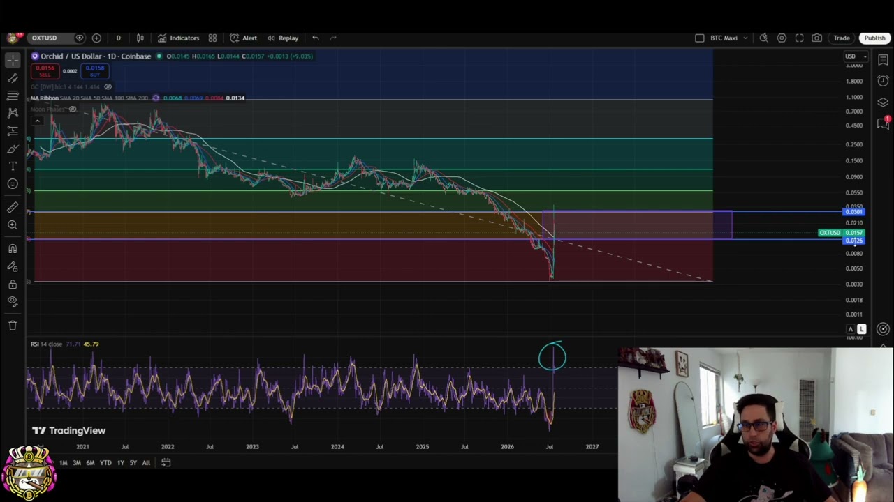Select the crosshair cursor tool
This screenshot has height=502, width=894.
[x=13, y=61]
